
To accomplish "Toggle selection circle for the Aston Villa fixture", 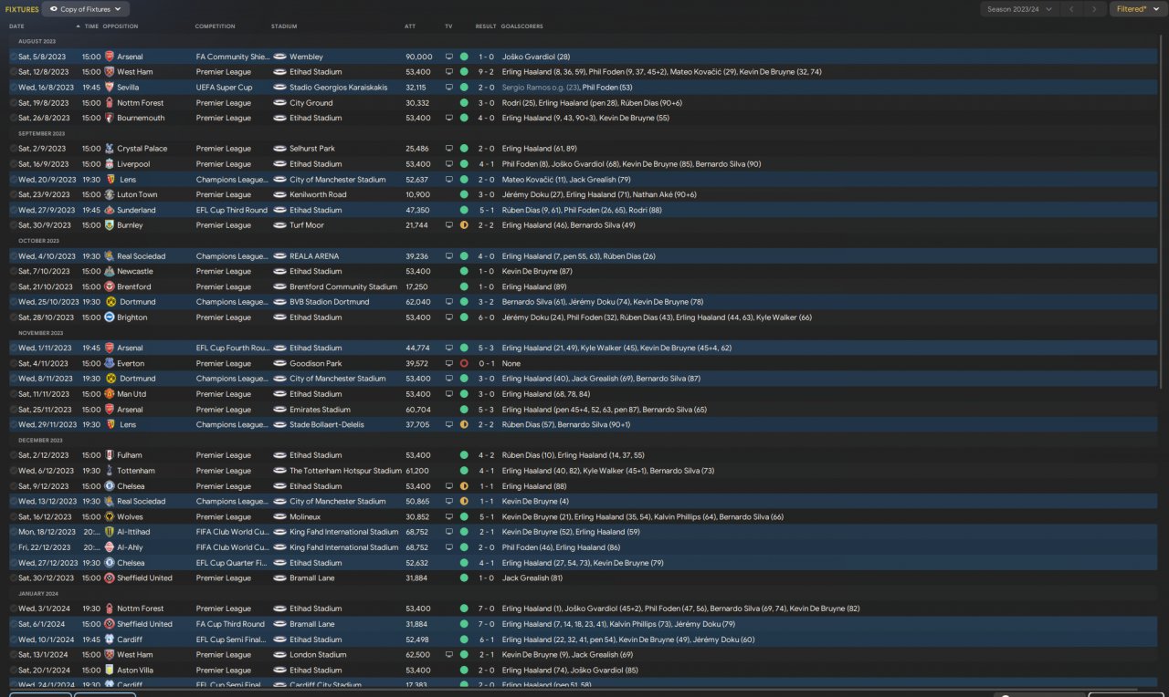I will (x=14, y=670).
